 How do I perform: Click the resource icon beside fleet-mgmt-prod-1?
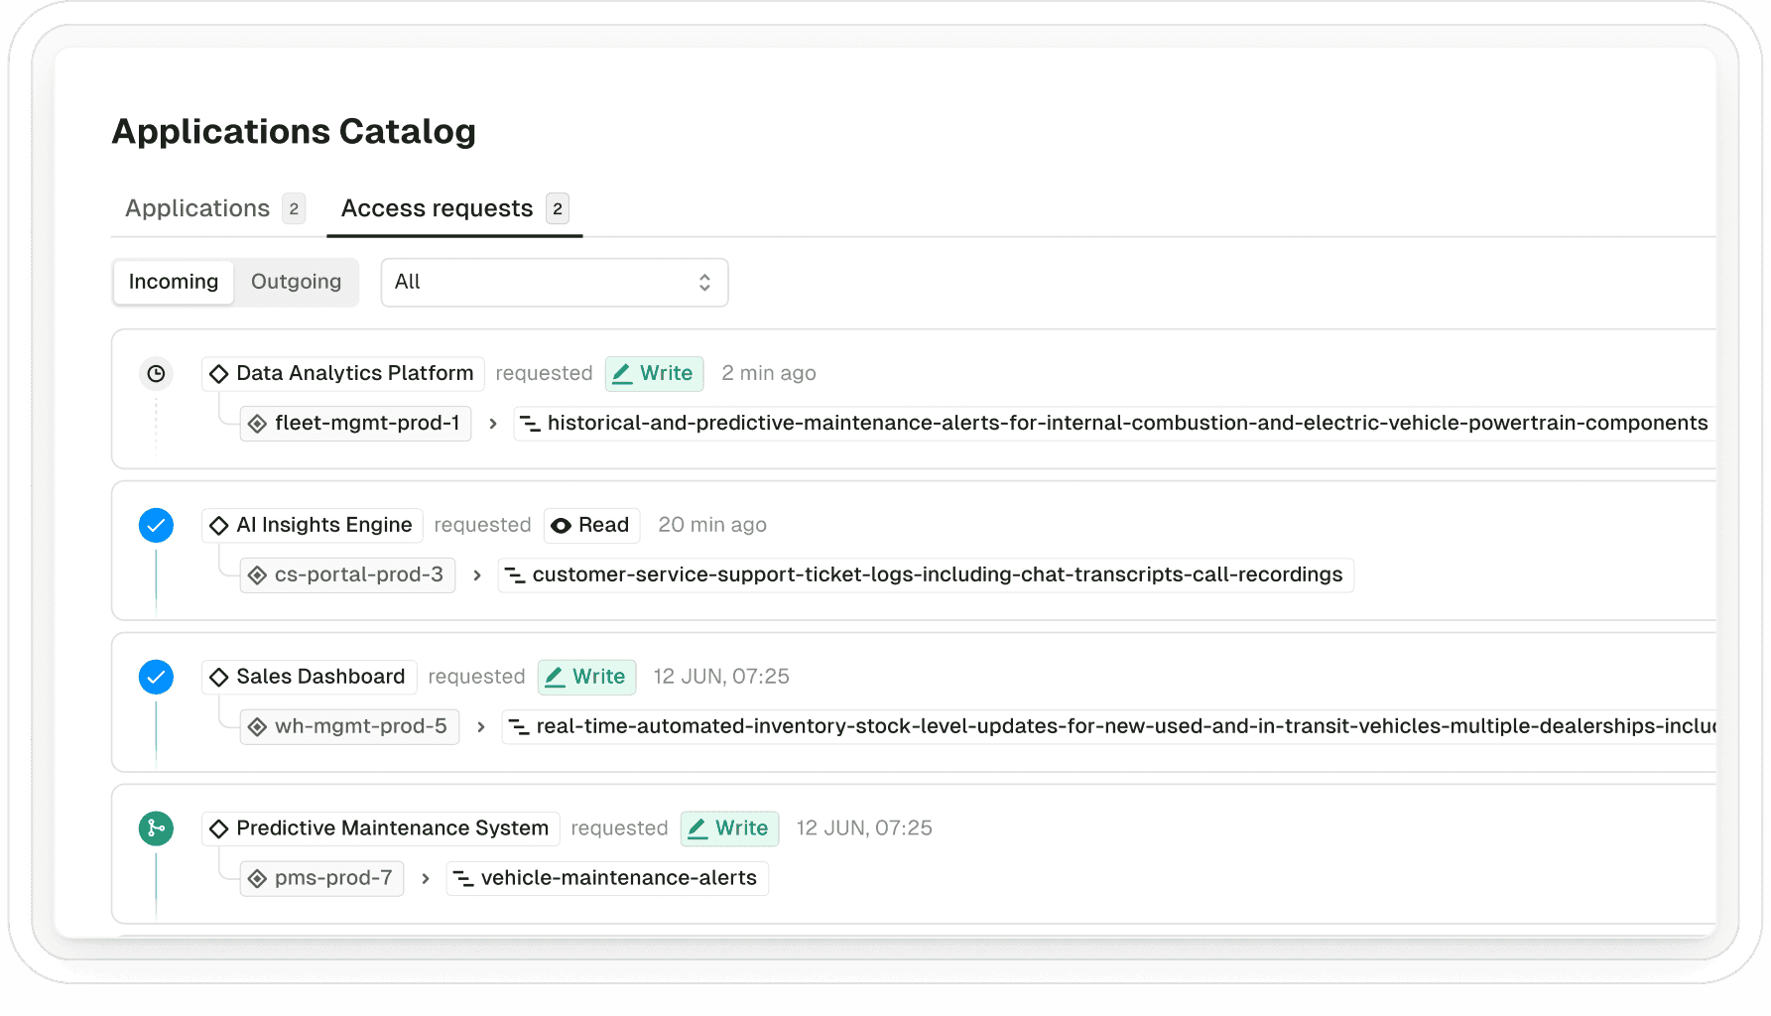click(258, 423)
